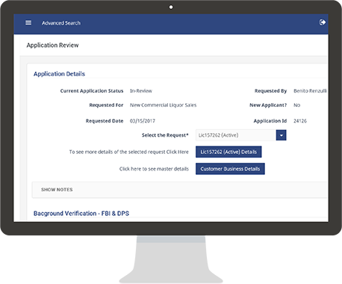Click the Requested For label
The height and width of the screenshot is (284, 342).
pyautogui.click(x=106, y=105)
